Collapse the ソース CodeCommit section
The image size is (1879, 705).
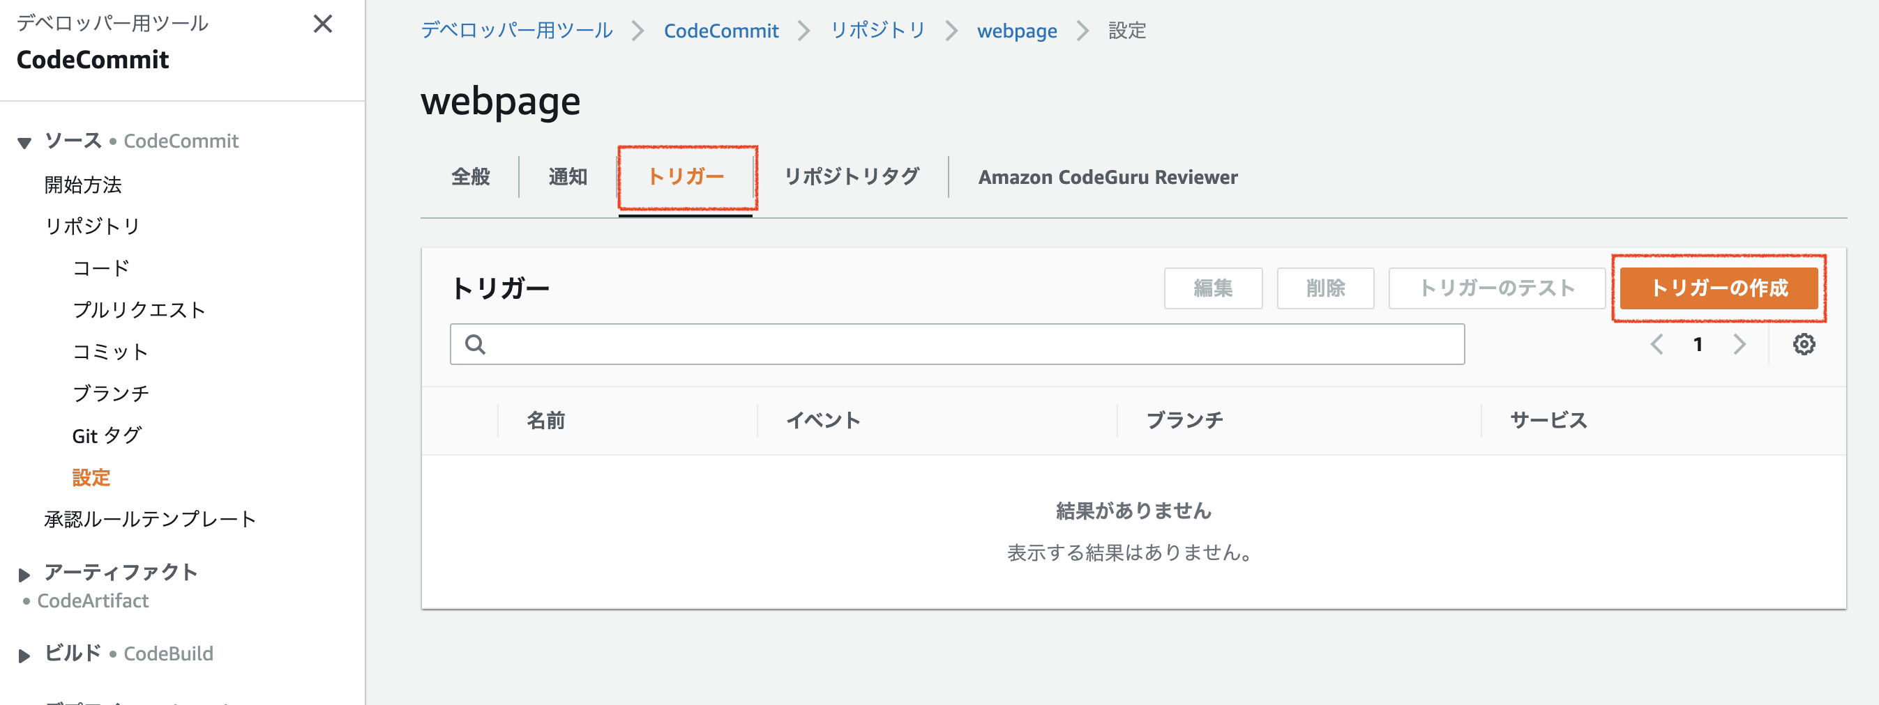pyautogui.click(x=24, y=143)
